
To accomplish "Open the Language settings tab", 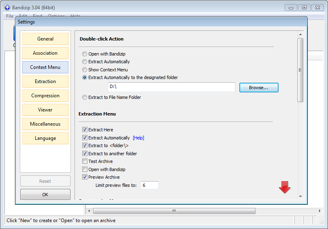I will coord(45,138).
